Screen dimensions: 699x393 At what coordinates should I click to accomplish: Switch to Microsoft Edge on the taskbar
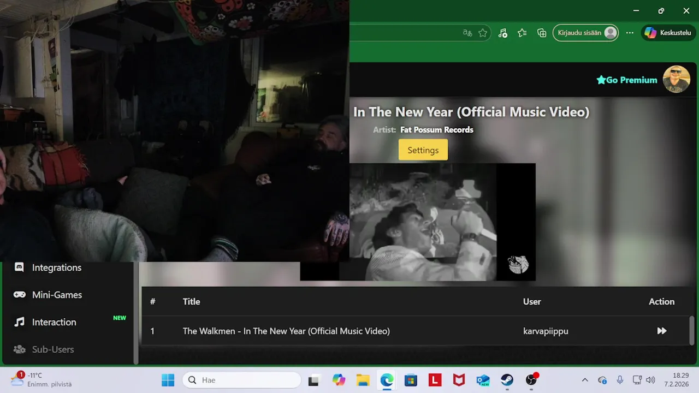[387, 380]
